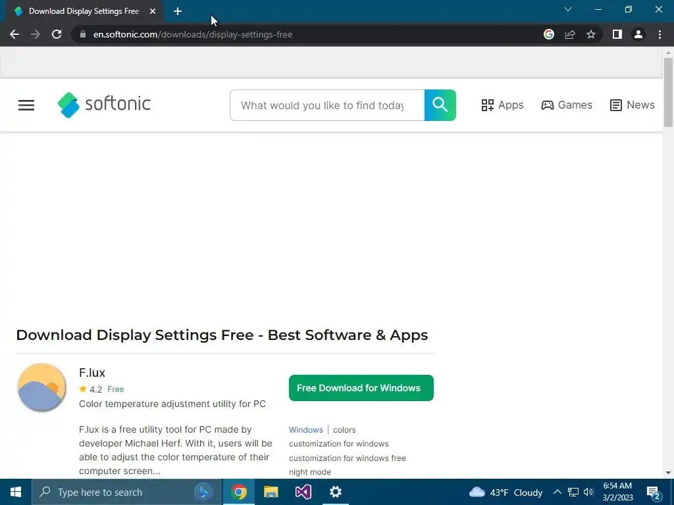Click the Google icon in the address bar
The width and height of the screenshot is (674, 505).
click(548, 34)
